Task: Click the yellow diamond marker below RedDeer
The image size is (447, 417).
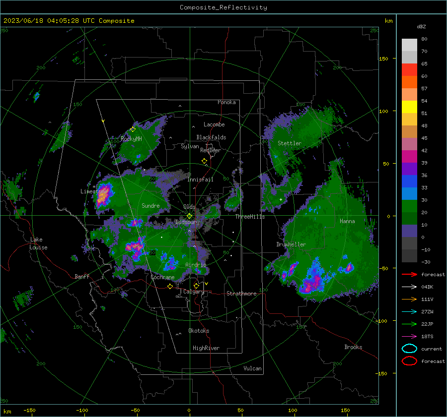Action: pyautogui.click(x=204, y=161)
